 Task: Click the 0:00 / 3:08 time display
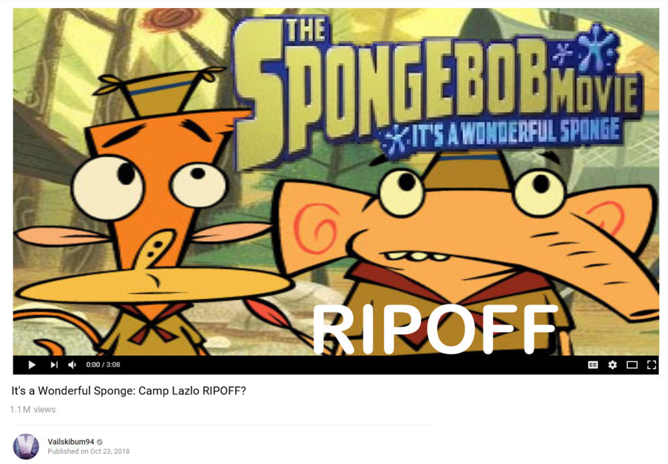(x=103, y=365)
